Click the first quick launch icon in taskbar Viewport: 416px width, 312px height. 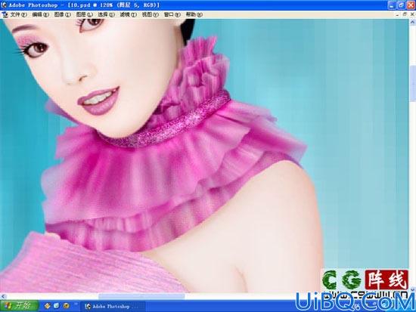click(48, 306)
